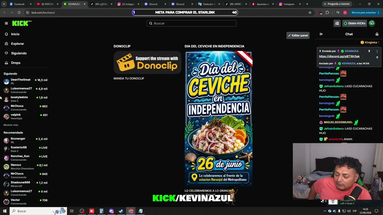Click Pregunta a Gemini button
Viewport: 383px width, 215px height.
tap(336, 4)
